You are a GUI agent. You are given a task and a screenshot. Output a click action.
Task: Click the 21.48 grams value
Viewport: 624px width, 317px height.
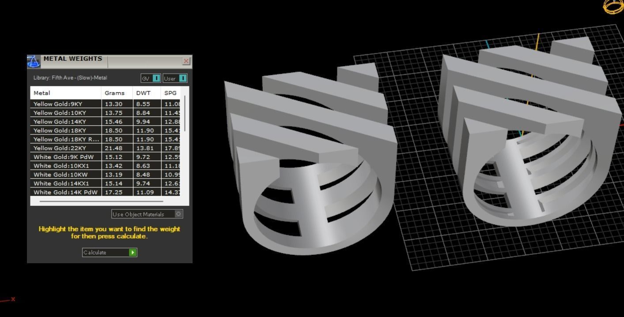(113, 148)
